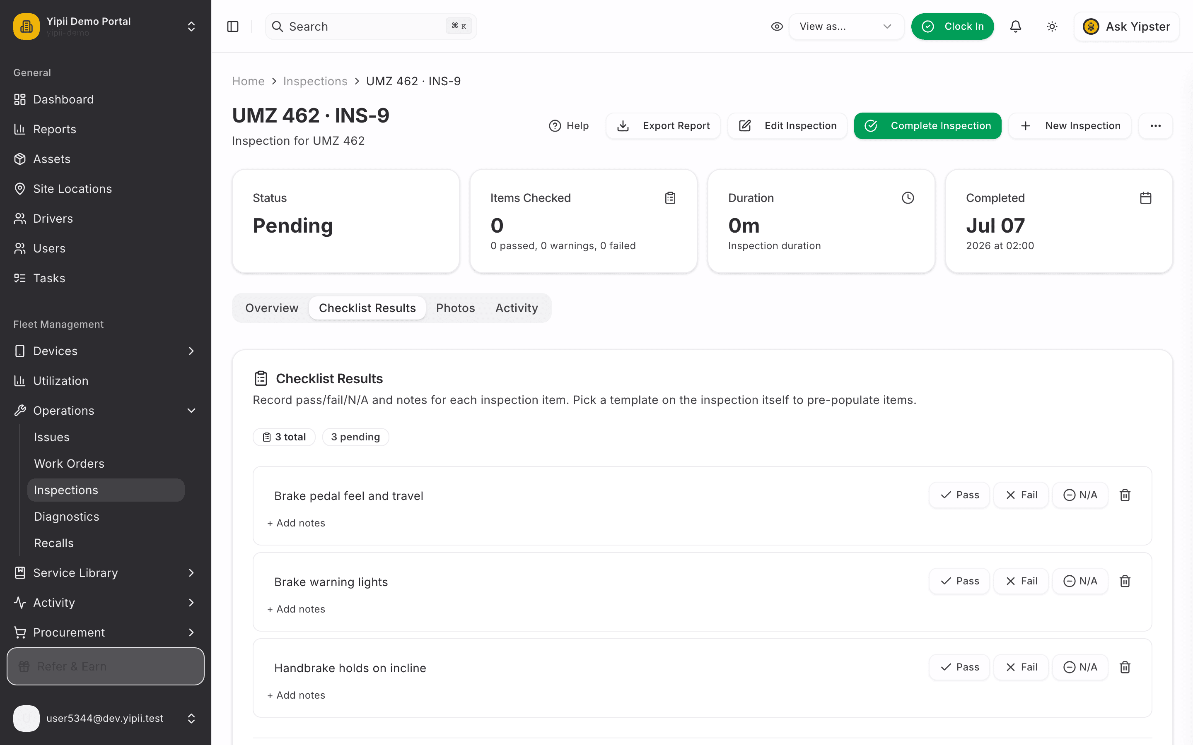The height and width of the screenshot is (745, 1193).
Task: Collapse the sidebar panel icon
Action: tap(233, 26)
